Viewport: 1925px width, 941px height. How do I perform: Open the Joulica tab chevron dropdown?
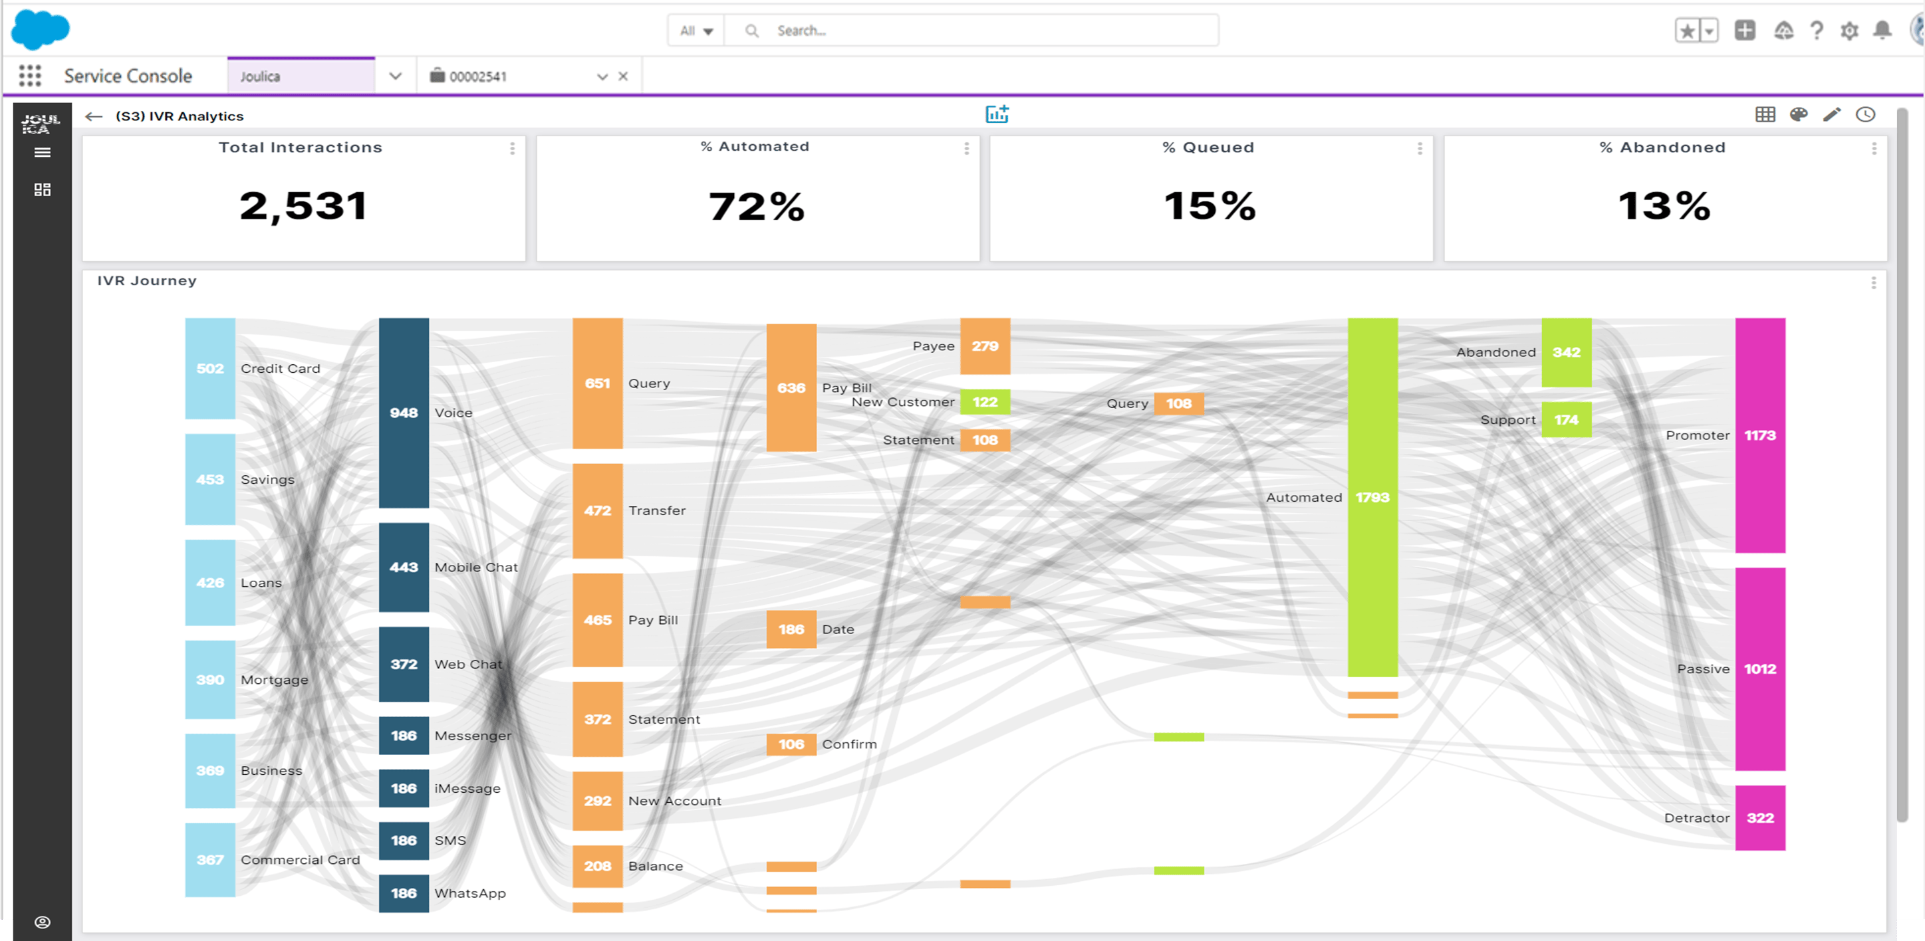394,76
